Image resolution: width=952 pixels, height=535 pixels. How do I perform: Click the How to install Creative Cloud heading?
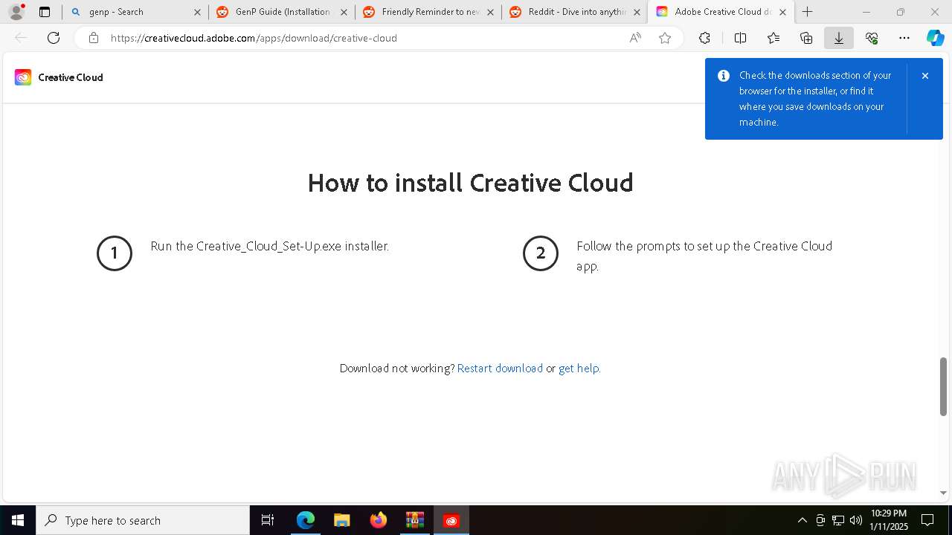[x=470, y=183]
